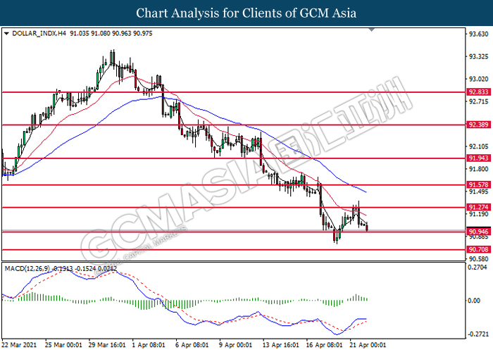Screen dimensions: 493x352
Task: Click the MACD 0.00 scale value
Action: pyautogui.click(x=474, y=301)
